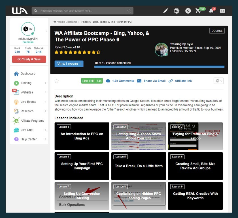Viewport: 238px width, 218px height.
Task: Open the gear settings dropdown
Action: [218, 81]
